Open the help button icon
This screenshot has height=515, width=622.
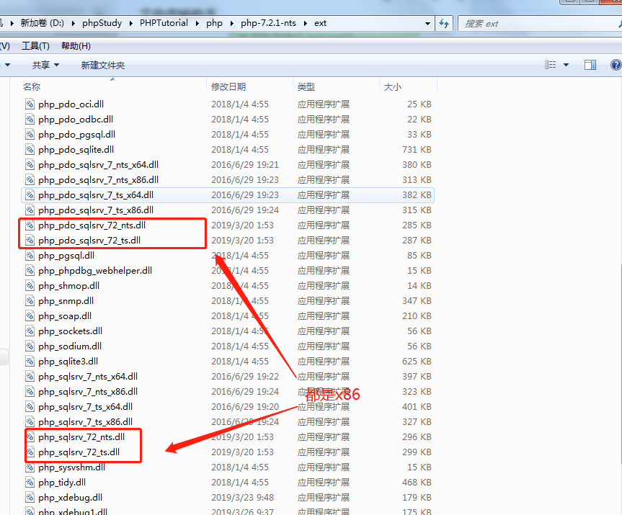point(616,65)
